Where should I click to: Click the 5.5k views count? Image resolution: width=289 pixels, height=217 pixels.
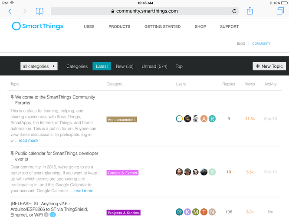(x=250, y=172)
